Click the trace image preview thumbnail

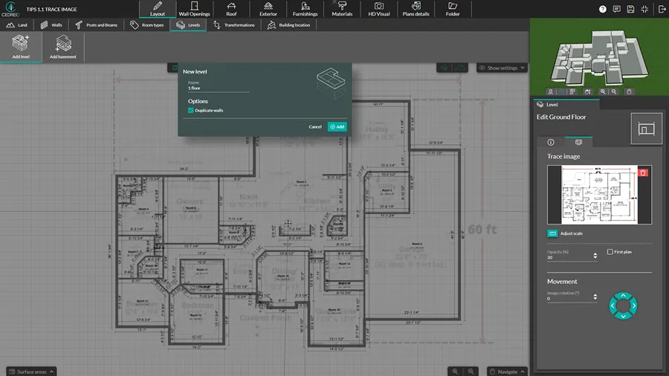[599, 195]
